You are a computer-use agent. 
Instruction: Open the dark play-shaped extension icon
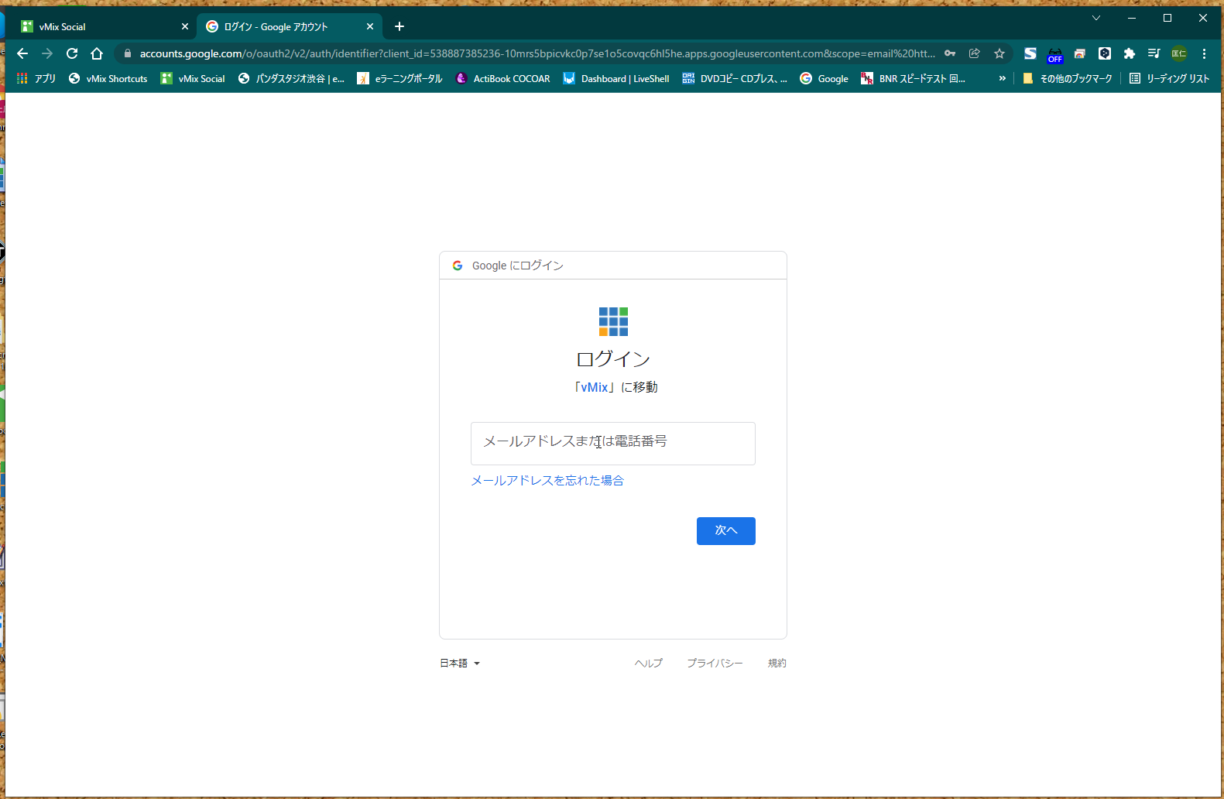(x=1105, y=53)
